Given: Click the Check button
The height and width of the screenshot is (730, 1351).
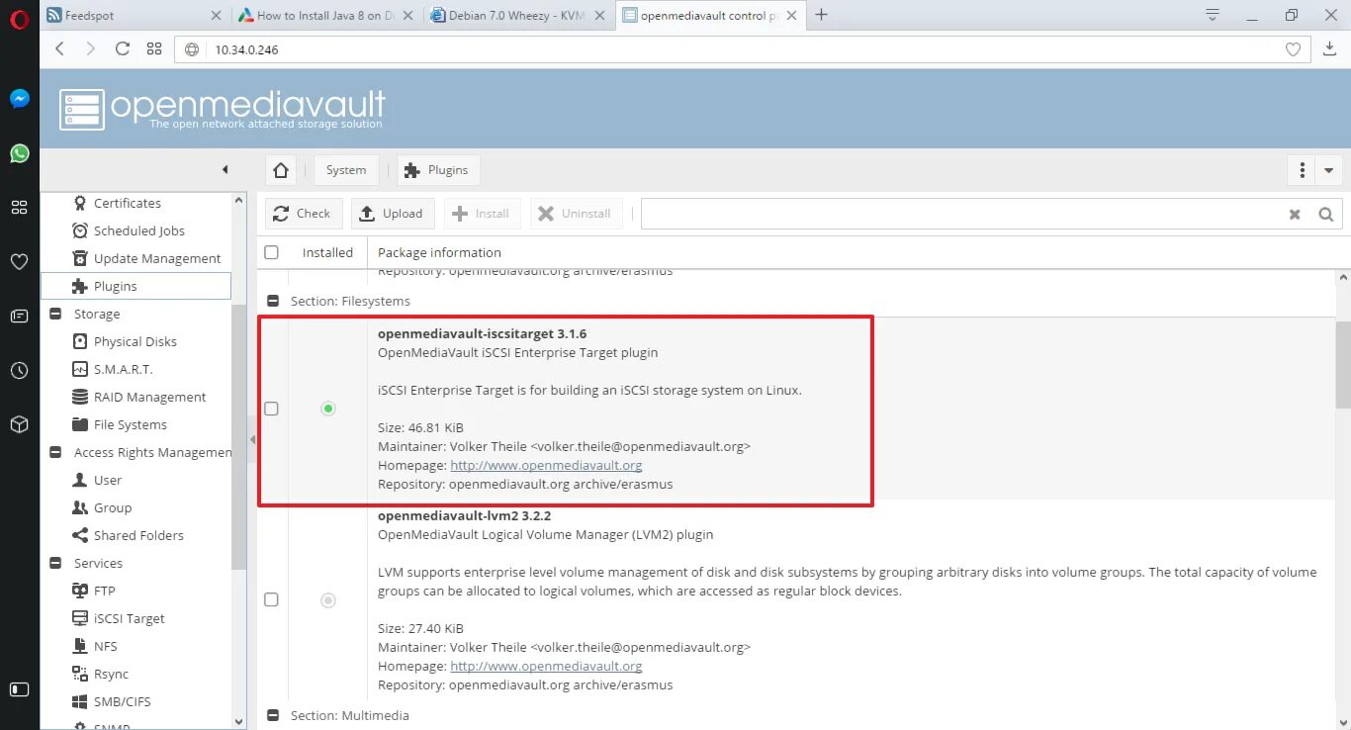Looking at the screenshot, I should (x=304, y=214).
